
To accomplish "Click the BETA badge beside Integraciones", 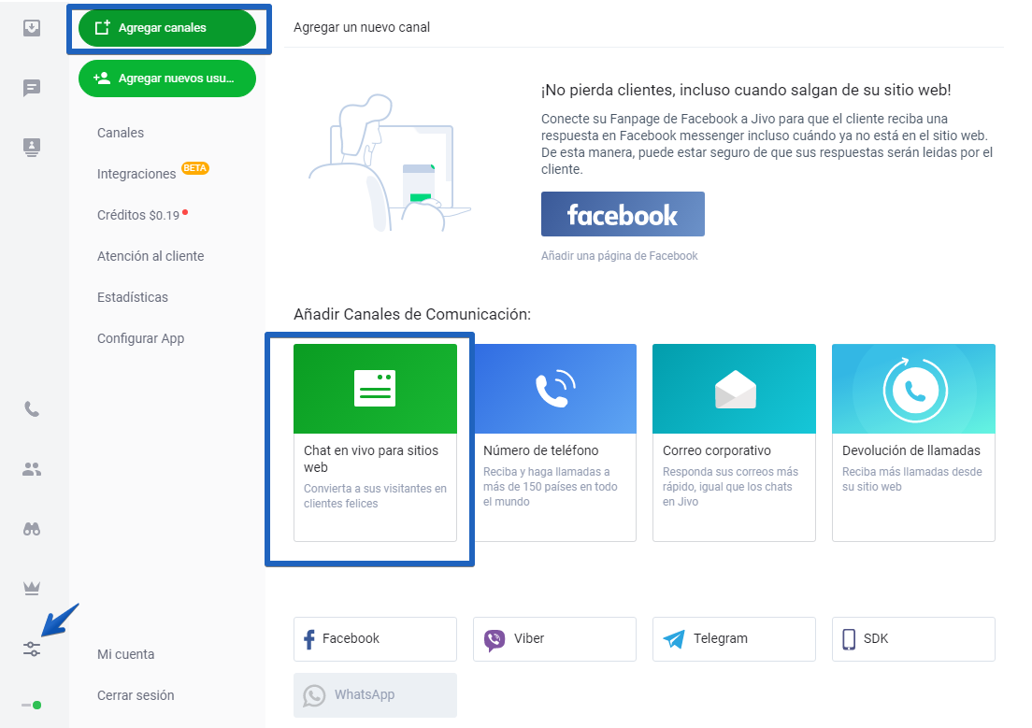I will 194,168.
